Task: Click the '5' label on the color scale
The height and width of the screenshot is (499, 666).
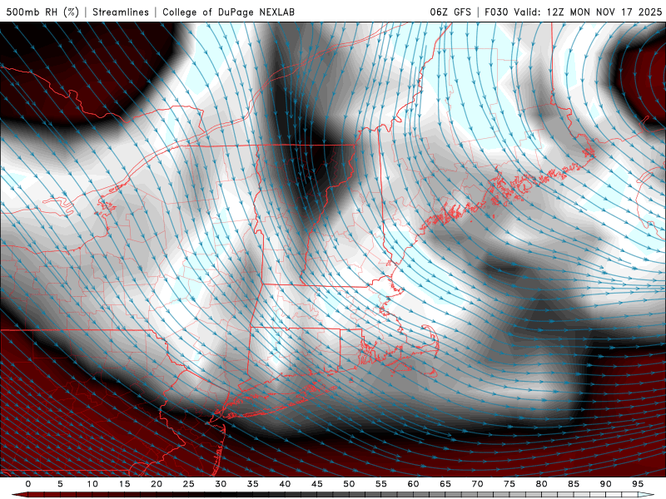Action: tap(60, 484)
